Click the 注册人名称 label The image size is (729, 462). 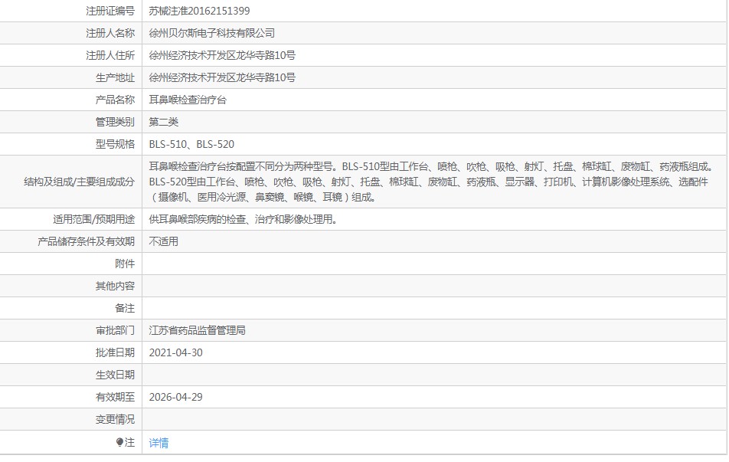point(110,33)
